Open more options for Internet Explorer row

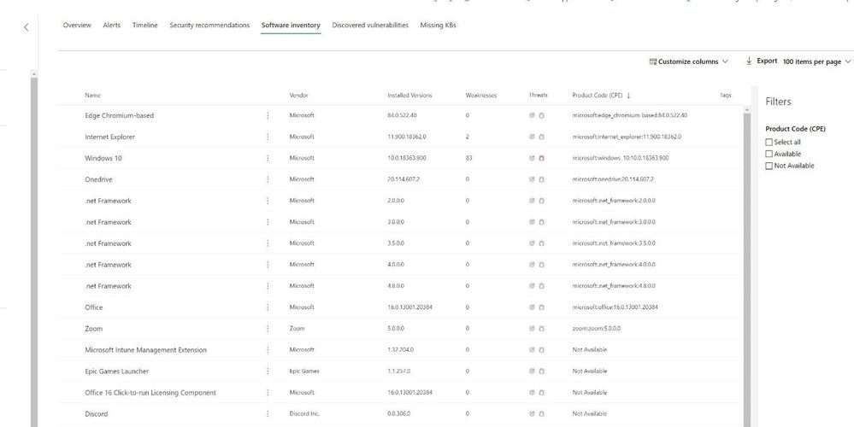coord(268,137)
